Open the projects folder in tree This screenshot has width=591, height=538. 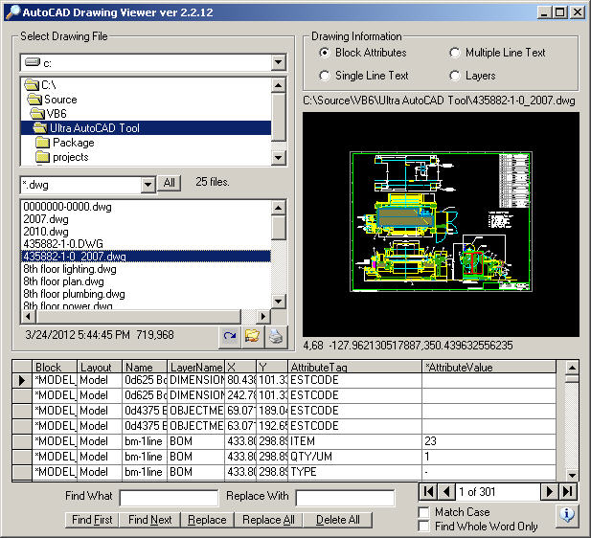tap(70, 157)
